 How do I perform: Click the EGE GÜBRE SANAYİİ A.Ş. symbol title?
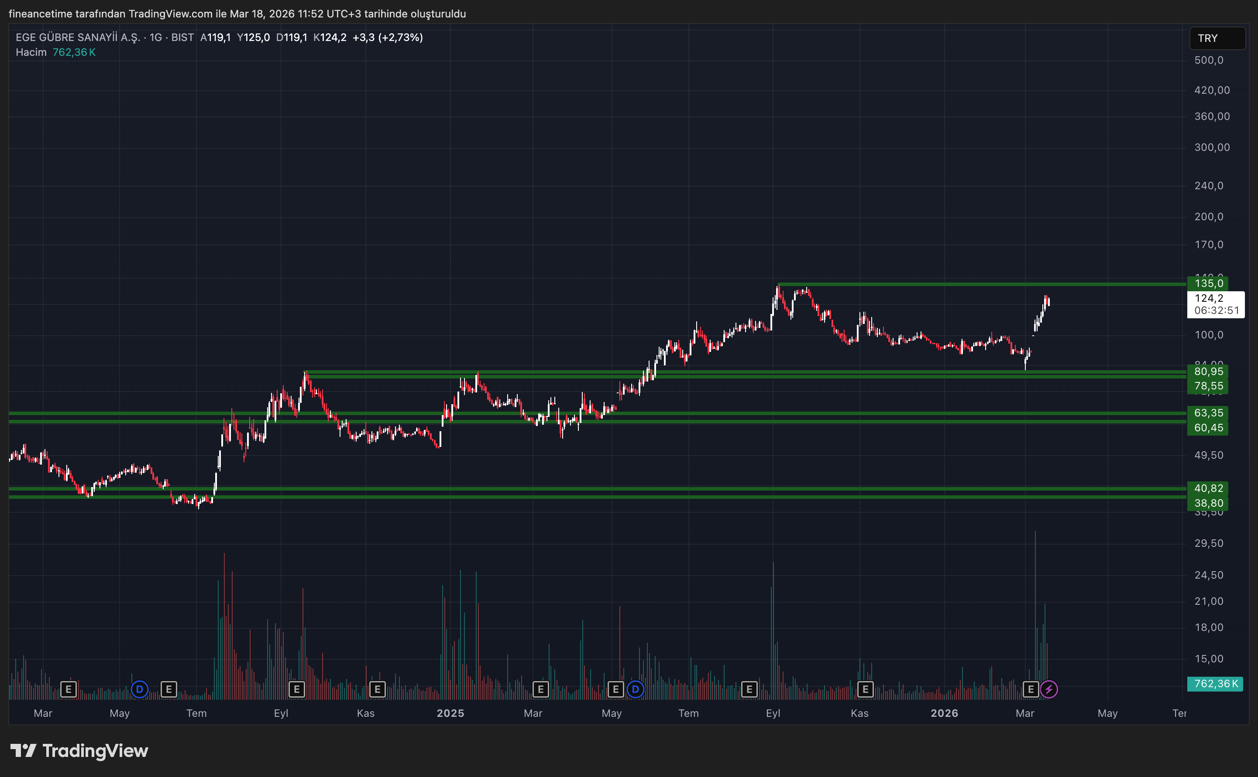77,37
